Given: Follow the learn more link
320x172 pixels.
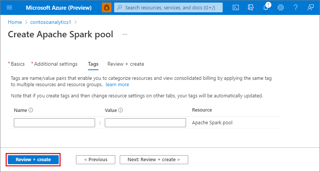Looking at the screenshot, I should 117,85.
